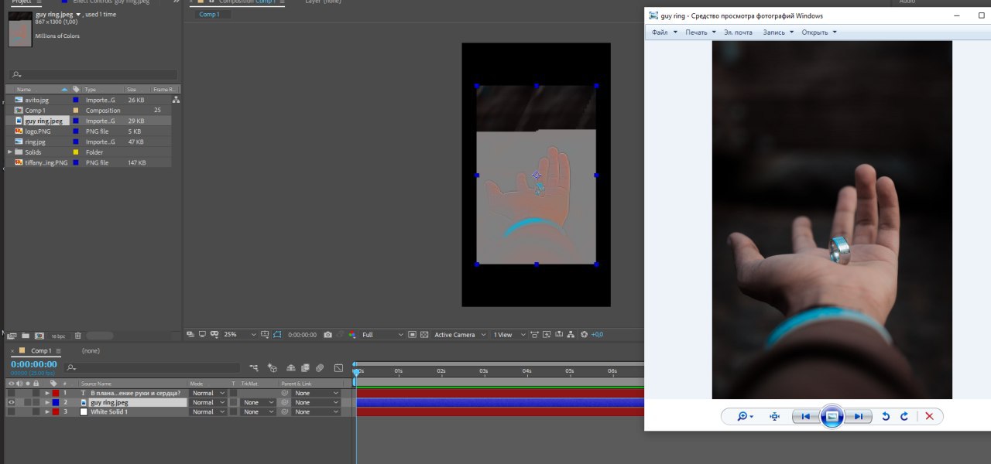
Task: Expand properties of White Solid 1 layer
Action: (47, 411)
